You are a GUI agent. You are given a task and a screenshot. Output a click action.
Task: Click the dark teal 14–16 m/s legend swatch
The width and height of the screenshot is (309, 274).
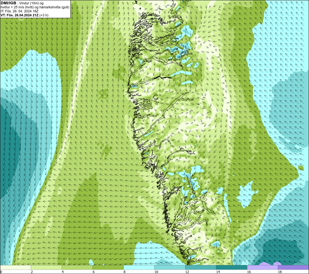[231, 267]
